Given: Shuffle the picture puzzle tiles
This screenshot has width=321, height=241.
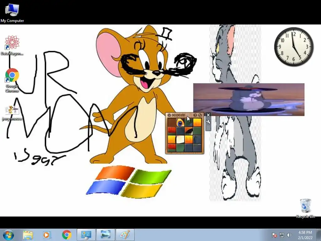Looking at the screenshot, I should coord(200,115).
